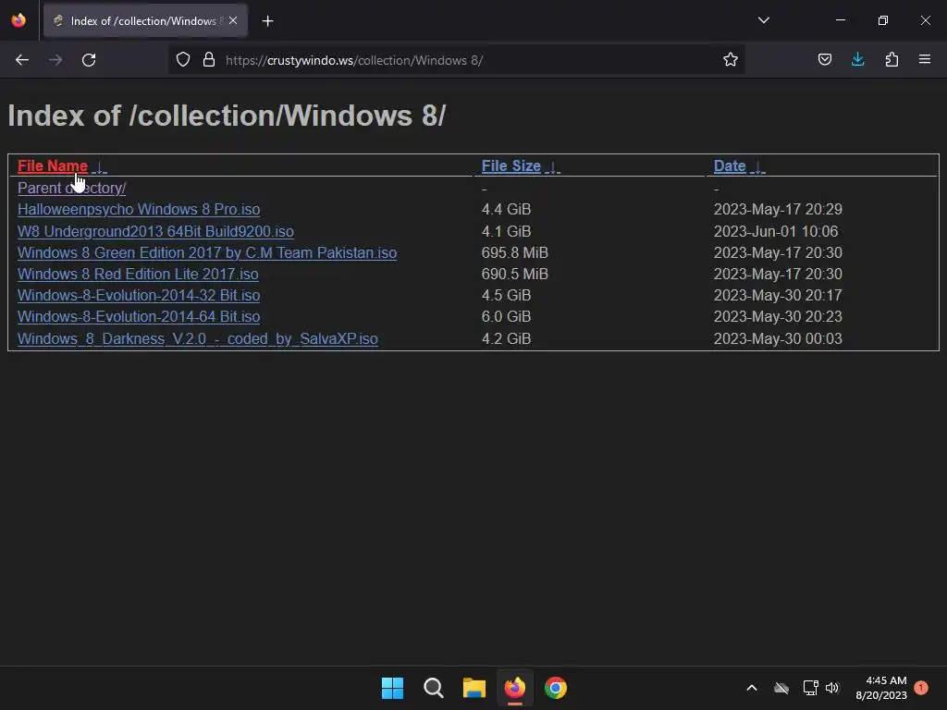This screenshot has width=947, height=710.
Task: Click the descending arrow next to File Name
Action: point(100,167)
